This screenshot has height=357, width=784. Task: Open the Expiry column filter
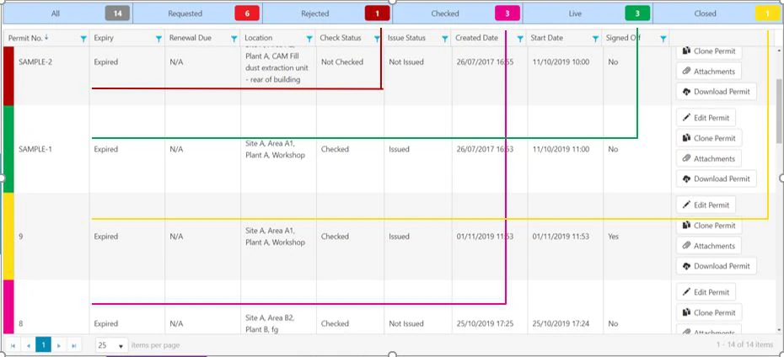(158, 39)
